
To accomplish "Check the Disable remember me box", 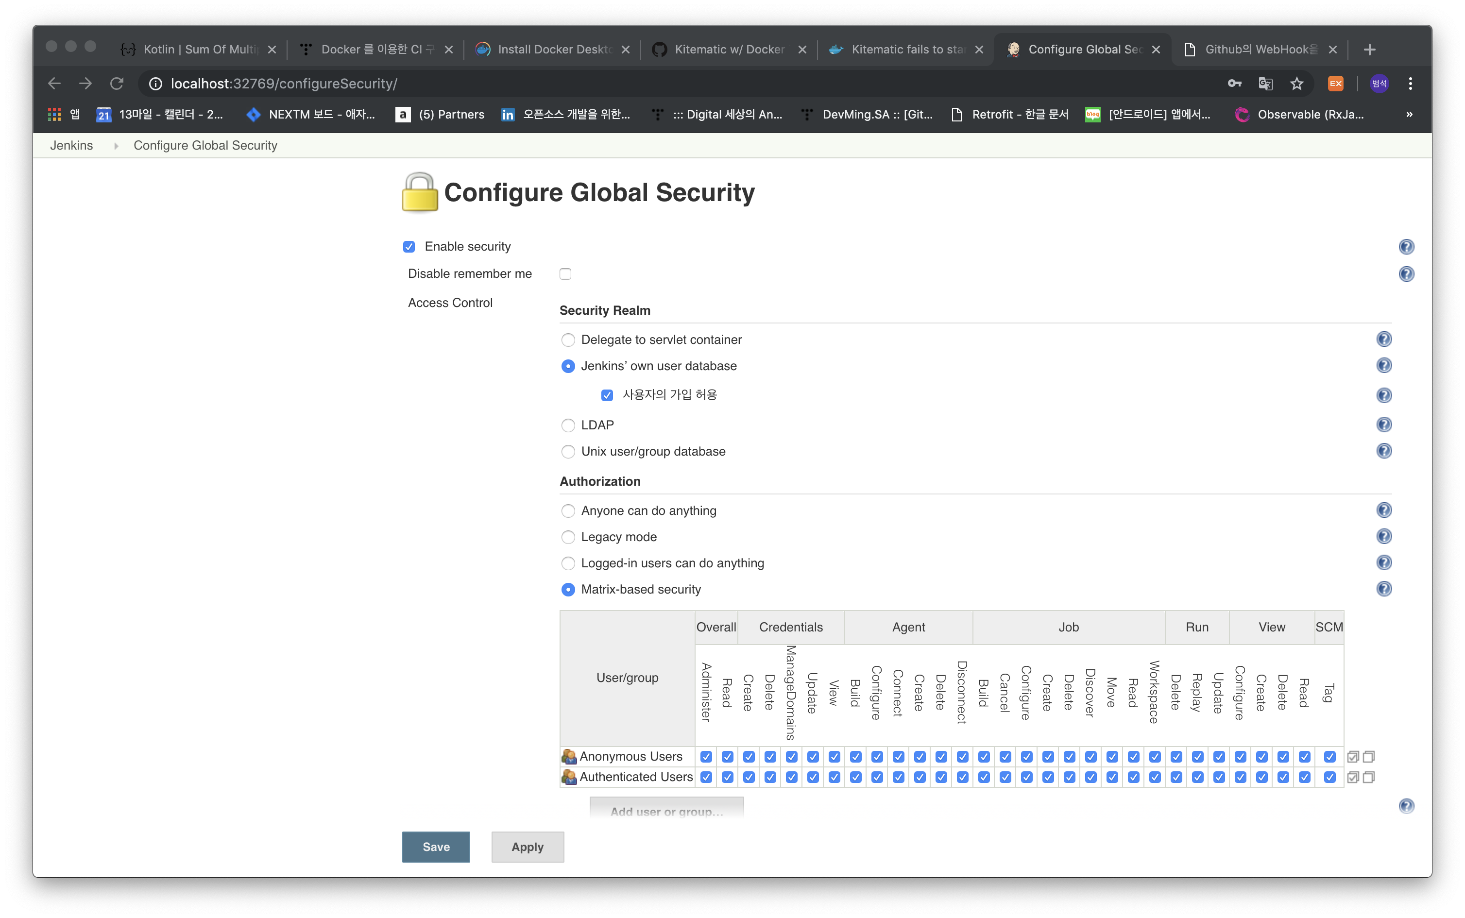I will [565, 274].
